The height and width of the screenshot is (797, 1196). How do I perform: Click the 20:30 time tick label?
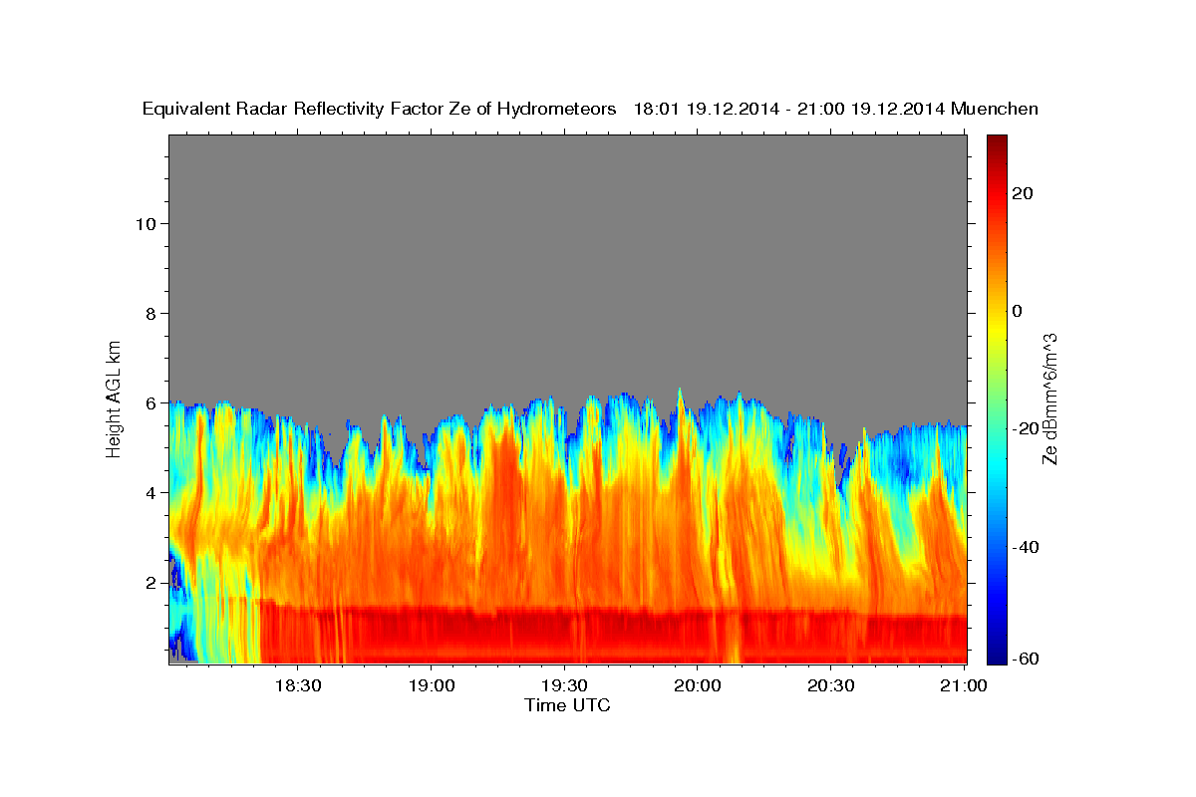click(831, 685)
